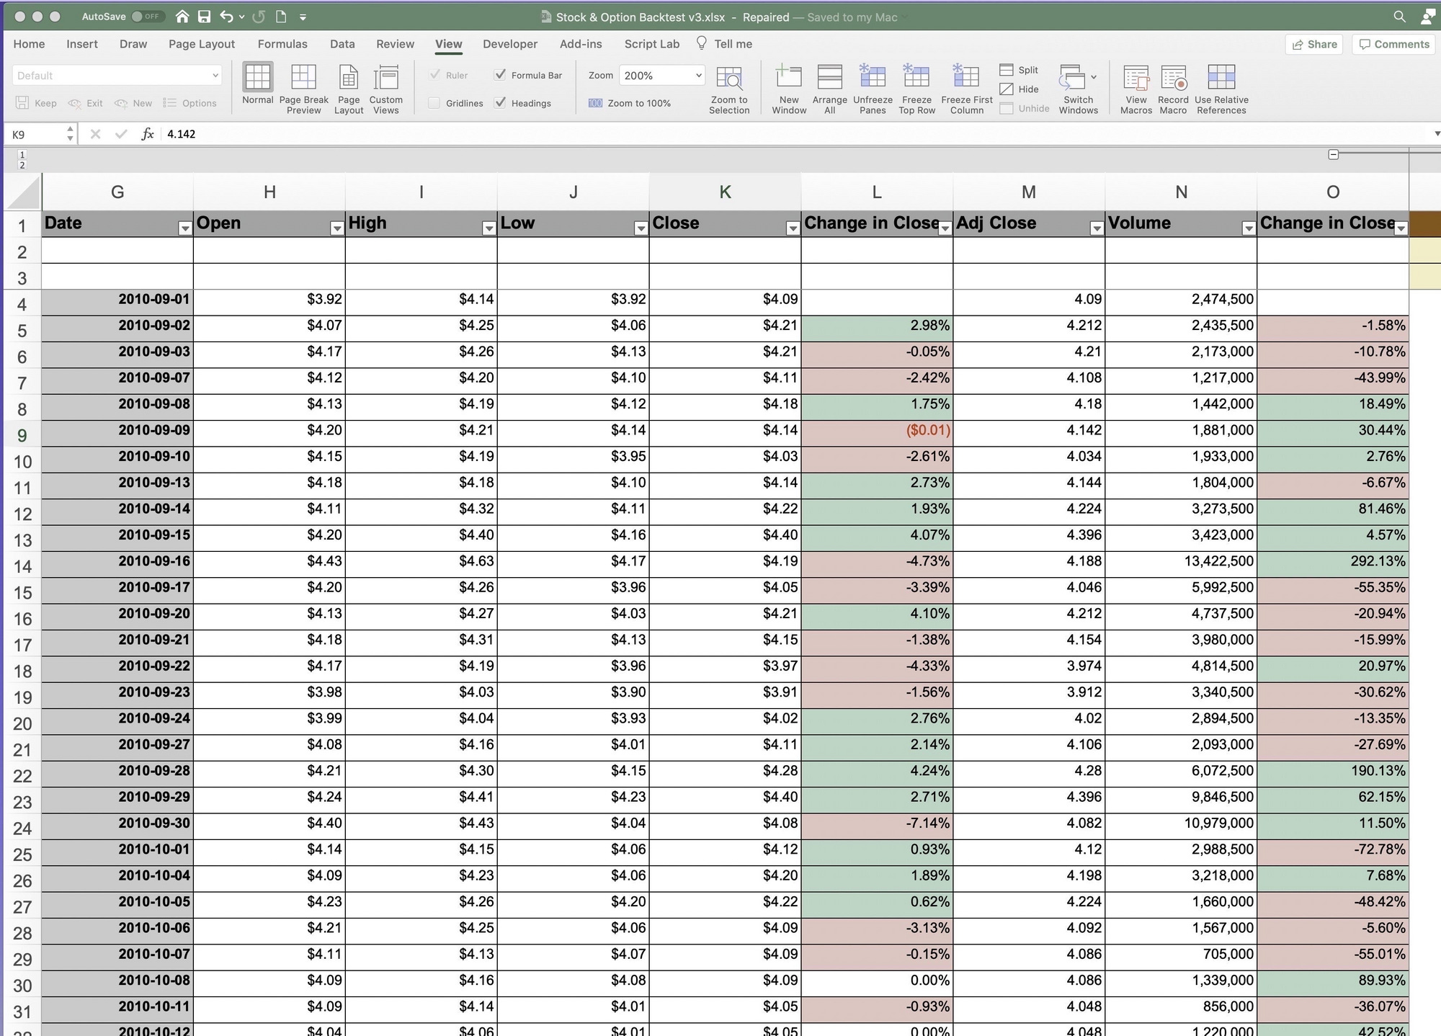Save the workbook with the floppy icon
The width and height of the screenshot is (1441, 1036).
pyautogui.click(x=204, y=16)
